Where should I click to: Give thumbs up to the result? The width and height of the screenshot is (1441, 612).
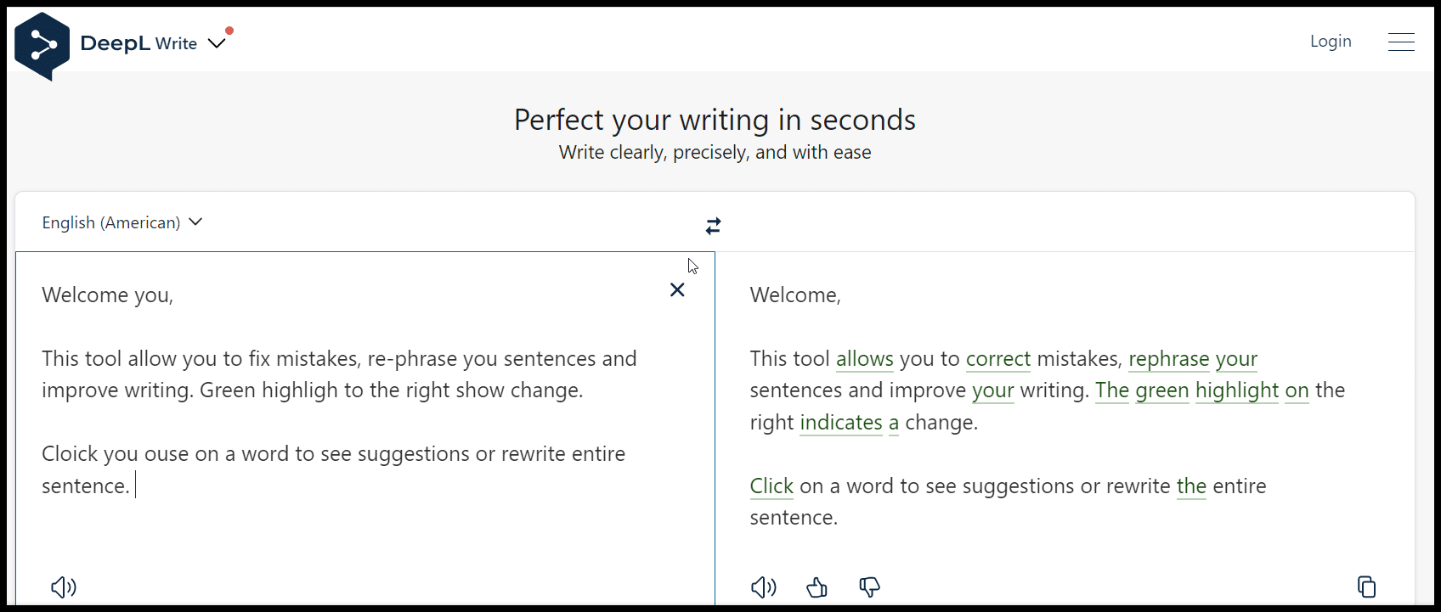(817, 587)
